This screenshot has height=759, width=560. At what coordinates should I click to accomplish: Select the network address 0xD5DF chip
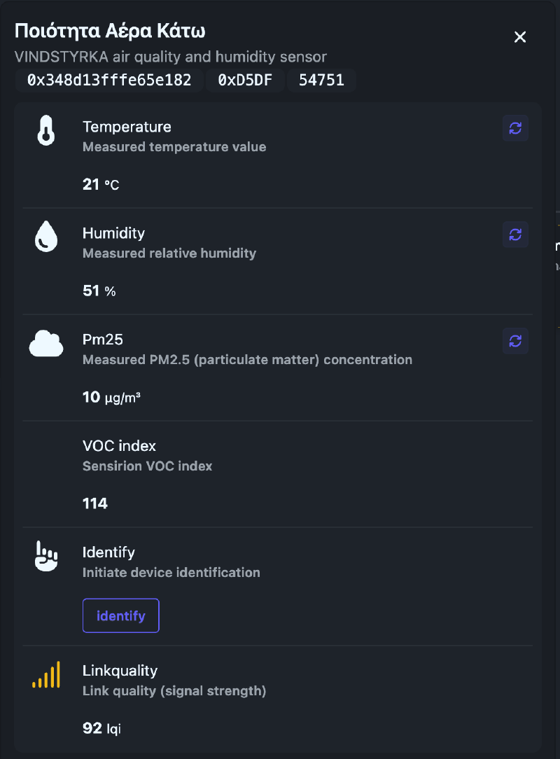(245, 81)
